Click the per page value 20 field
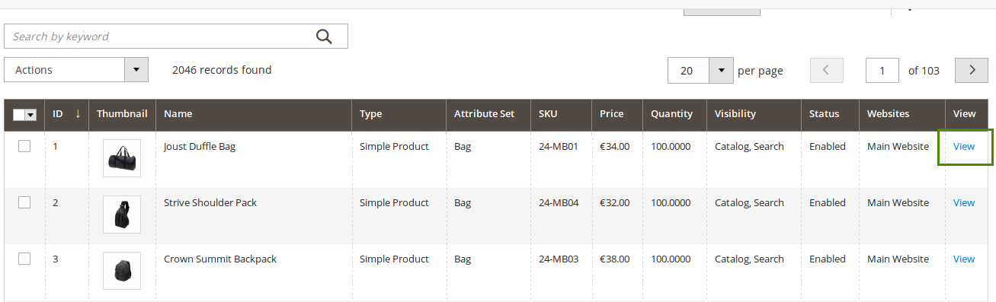Viewport: 996px width, 302px height. click(688, 70)
